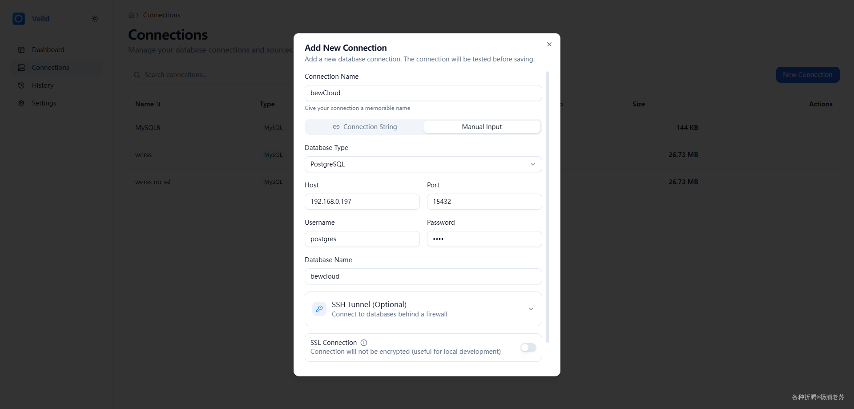Viewport: 854px width, 409px height.
Task: Open History from the sidebar
Action: click(57, 85)
